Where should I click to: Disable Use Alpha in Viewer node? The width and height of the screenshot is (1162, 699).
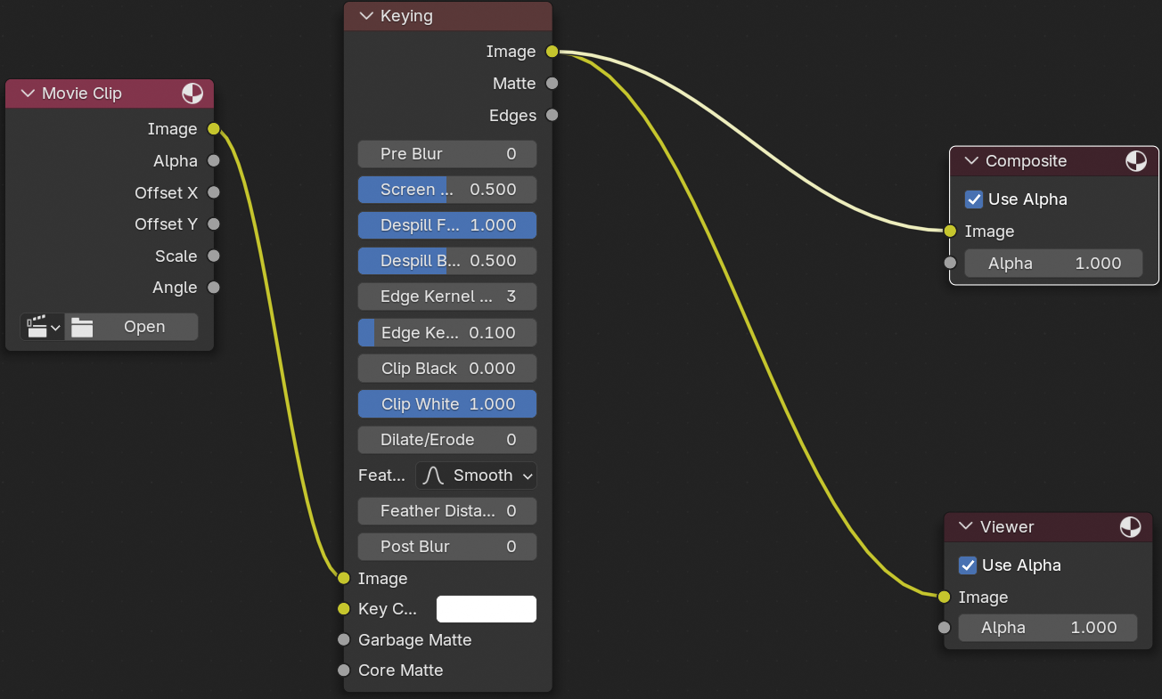click(968, 565)
